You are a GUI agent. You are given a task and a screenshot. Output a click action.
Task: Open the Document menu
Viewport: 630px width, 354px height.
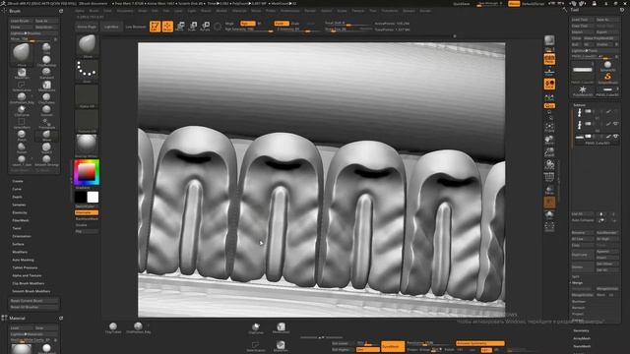125,11
